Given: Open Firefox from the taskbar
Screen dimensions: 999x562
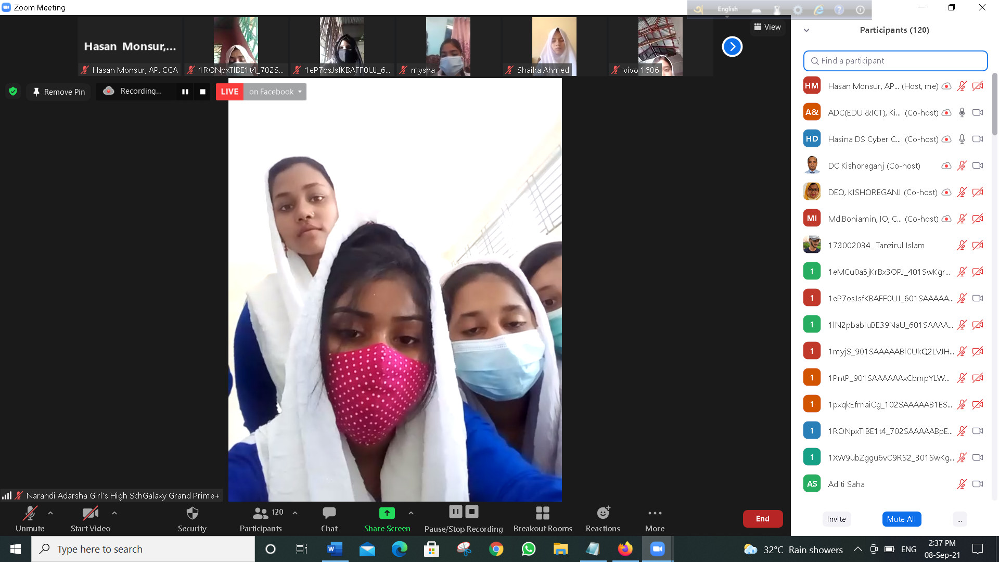Looking at the screenshot, I should 625,549.
